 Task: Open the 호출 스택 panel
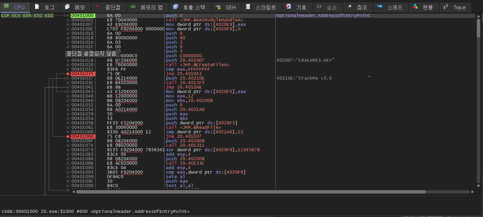[191, 7]
